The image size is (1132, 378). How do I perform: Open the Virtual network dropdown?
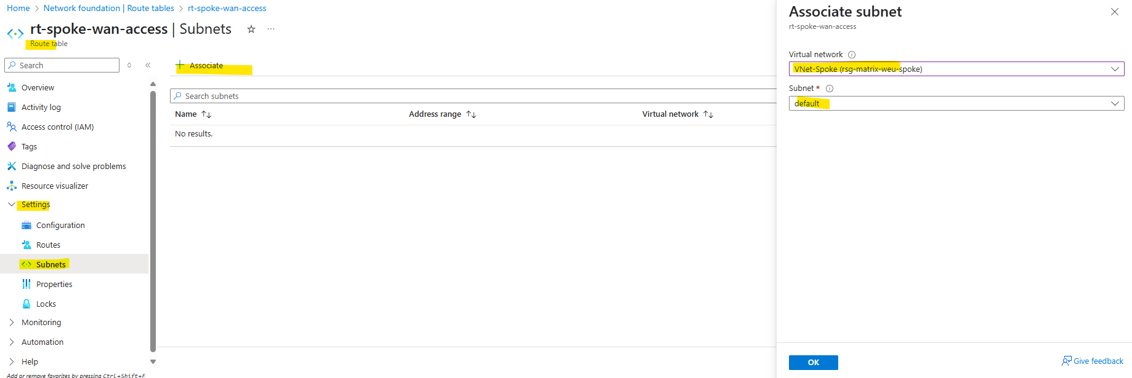click(956, 69)
